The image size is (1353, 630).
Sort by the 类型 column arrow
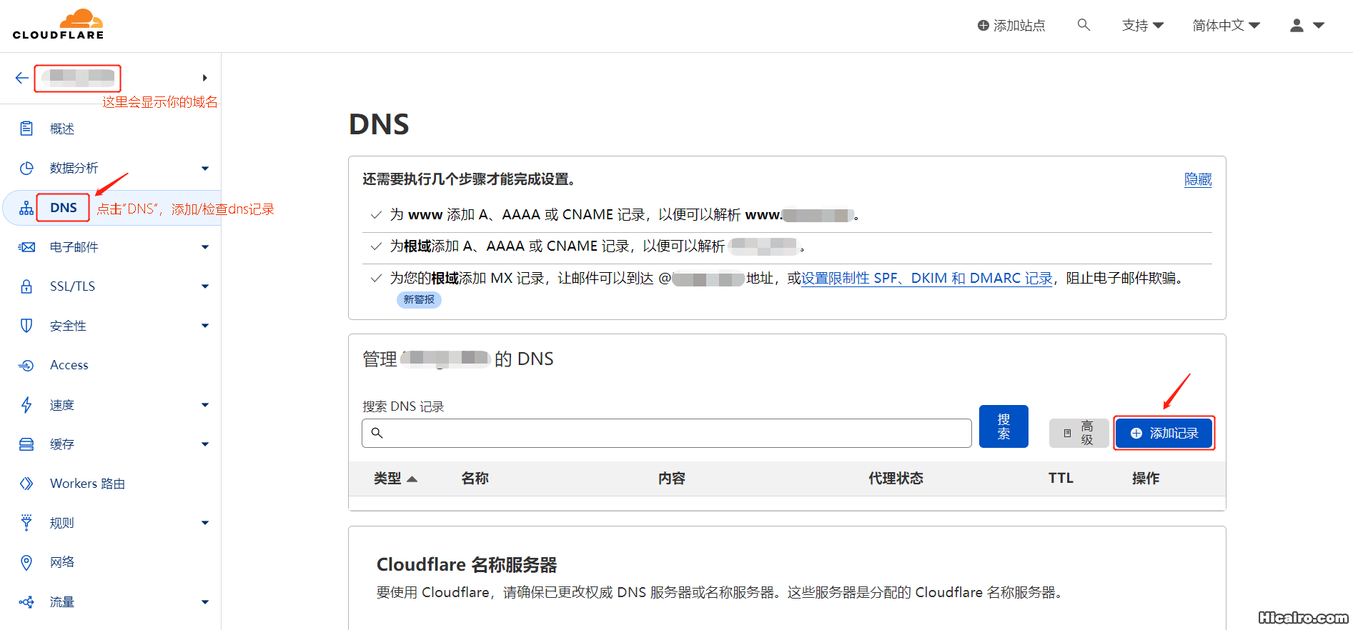[412, 479]
